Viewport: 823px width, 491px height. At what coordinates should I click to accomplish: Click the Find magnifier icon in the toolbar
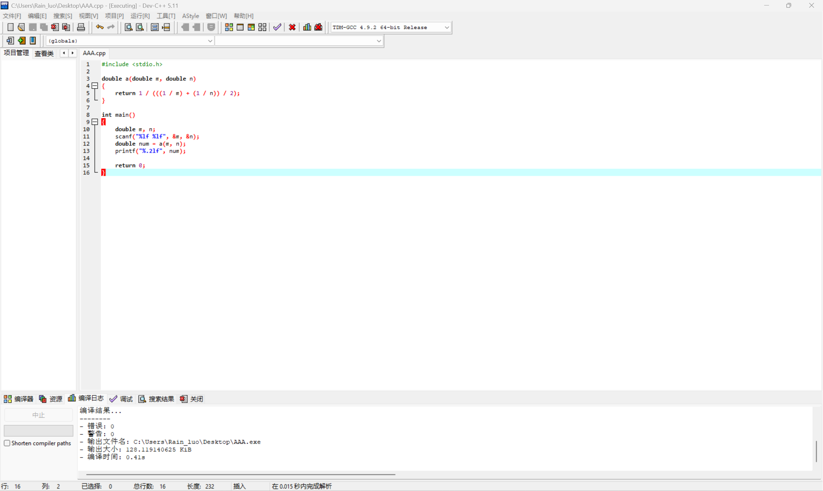click(x=129, y=27)
